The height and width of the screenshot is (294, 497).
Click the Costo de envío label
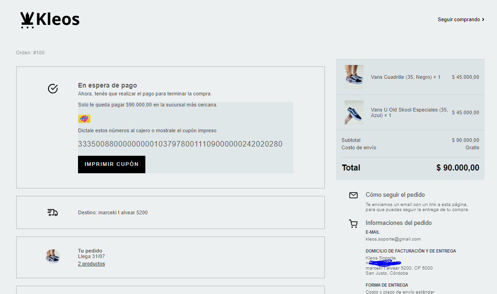tap(359, 147)
